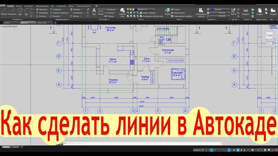Click the Сопряжение fillet tool

pos(77,13)
